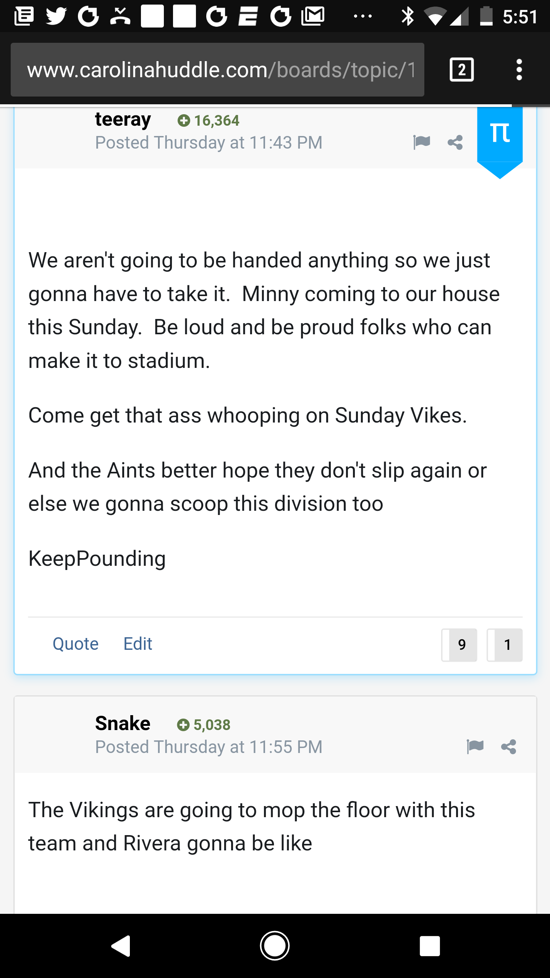Open Chrome's three-dot overflow menu

519,70
